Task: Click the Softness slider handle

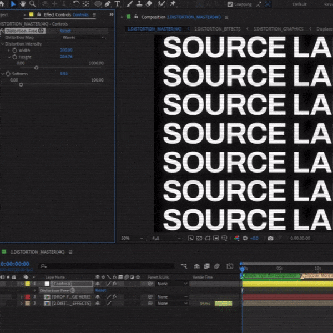Action: pyautogui.click(x=21, y=85)
